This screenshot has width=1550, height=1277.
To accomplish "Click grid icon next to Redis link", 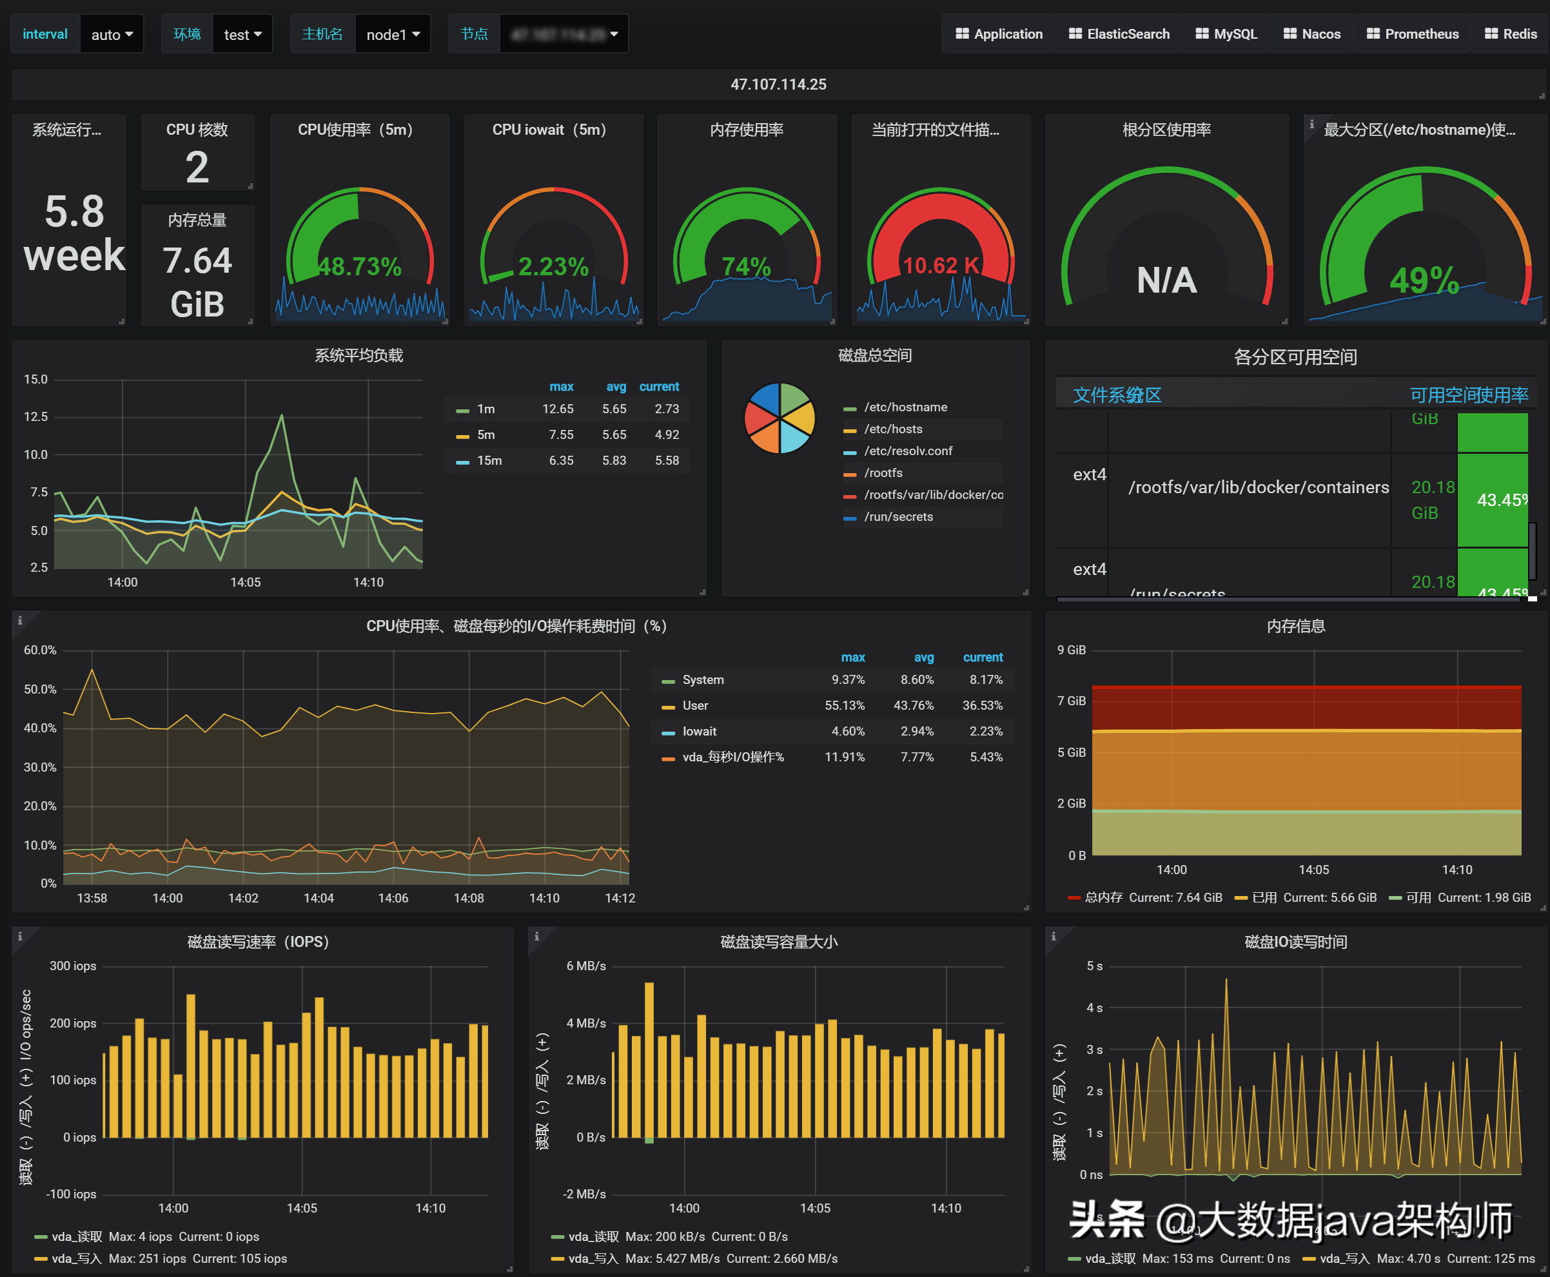I will [1491, 34].
